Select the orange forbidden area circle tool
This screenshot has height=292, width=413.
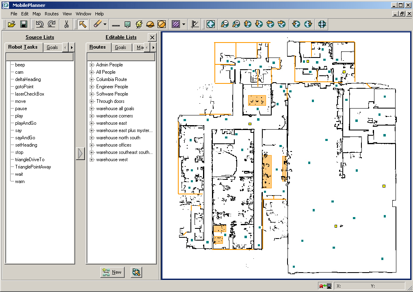(162, 24)
